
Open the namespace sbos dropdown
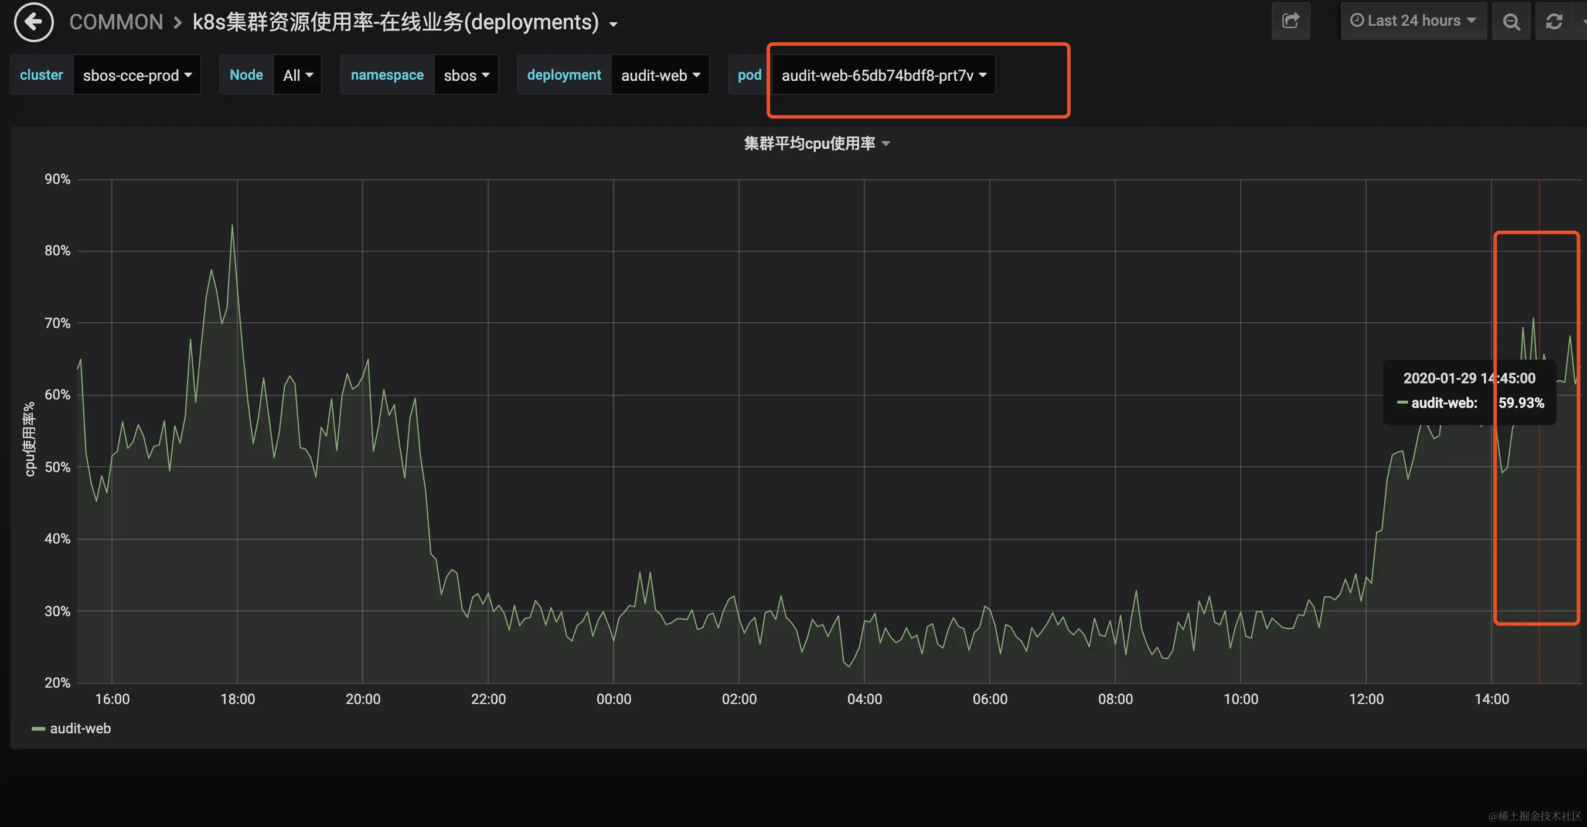tap(466, 75)
